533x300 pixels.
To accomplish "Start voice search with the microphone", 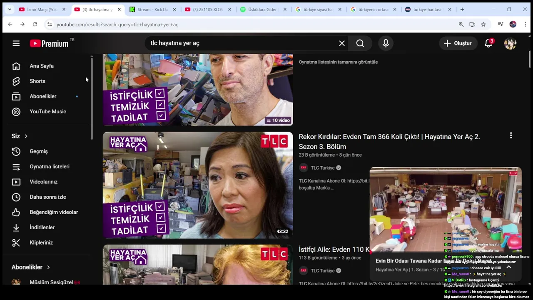I will coord(386,43).
